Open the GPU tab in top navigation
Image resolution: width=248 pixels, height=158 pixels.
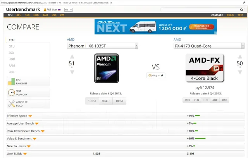coord(19,15)
